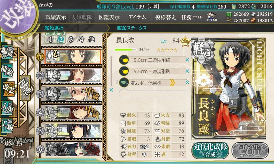
Task: Remove all equipment with the left X
Action: click(111, 90)
